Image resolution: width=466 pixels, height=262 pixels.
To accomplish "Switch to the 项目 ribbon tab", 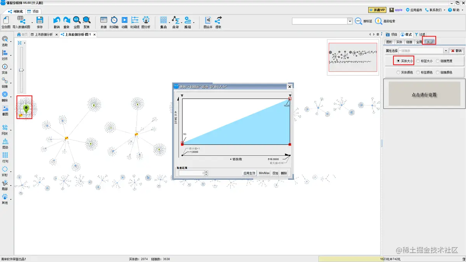I will tap(33, 11).
